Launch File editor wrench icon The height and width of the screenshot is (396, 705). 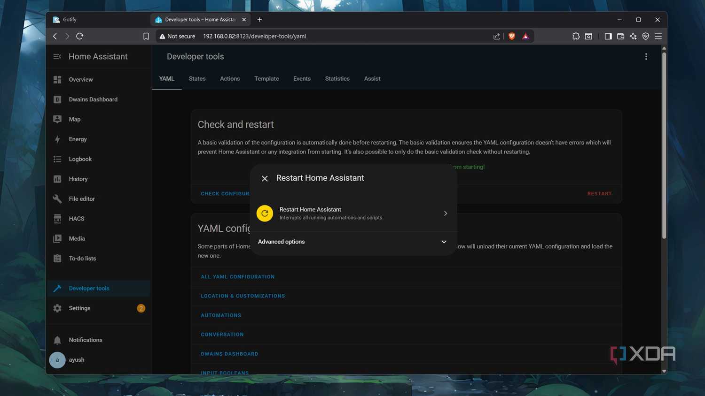(x=57, y=198)
